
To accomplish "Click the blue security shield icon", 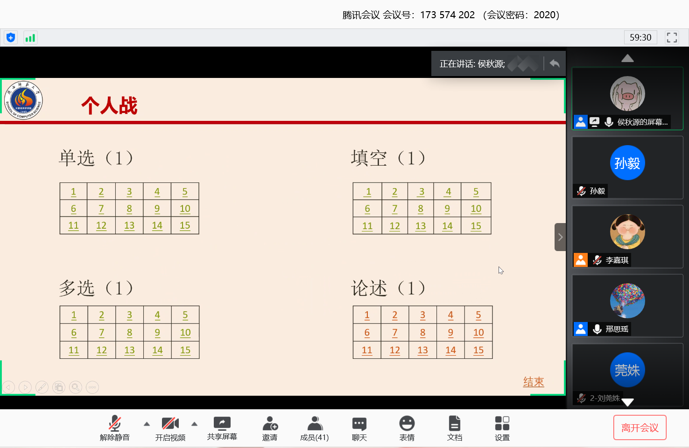I will [11, 38].
